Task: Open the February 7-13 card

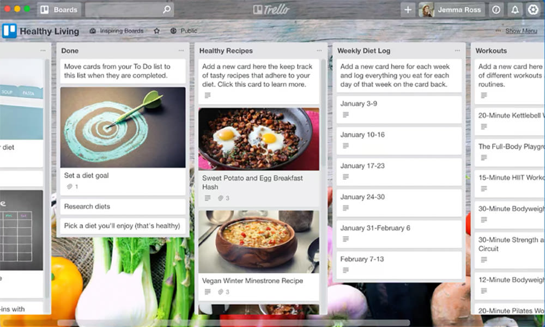Action: [399, 265]
